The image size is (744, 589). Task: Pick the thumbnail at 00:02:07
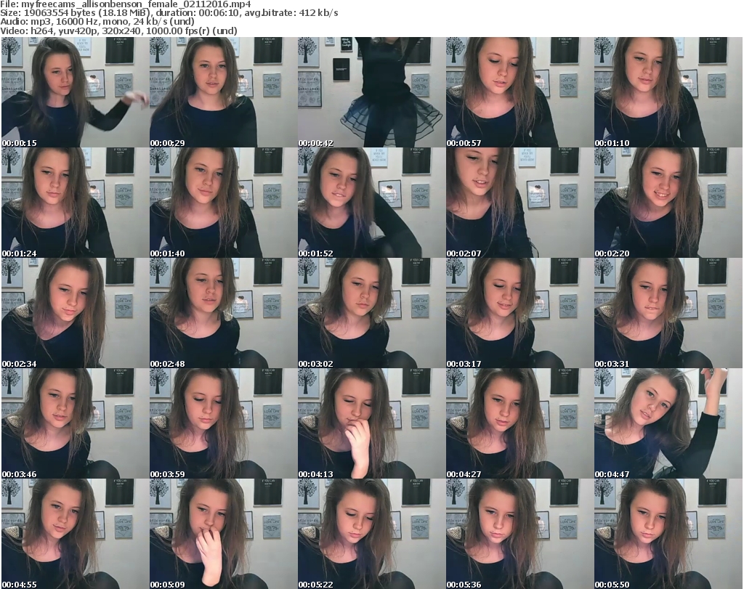[519, 203]
